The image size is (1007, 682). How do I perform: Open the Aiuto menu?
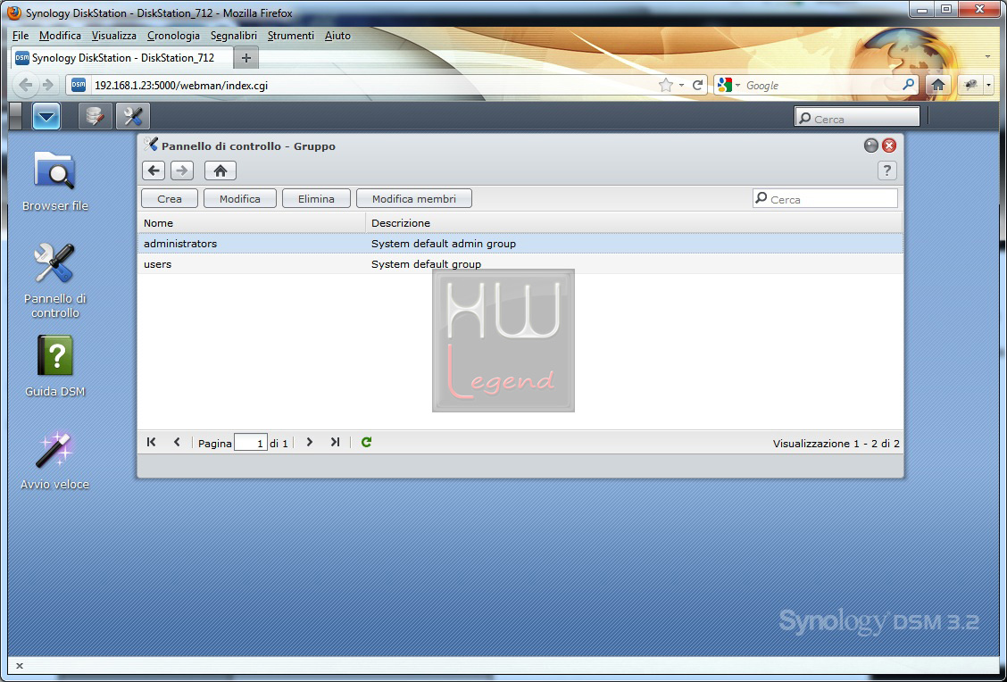point(337,36)
